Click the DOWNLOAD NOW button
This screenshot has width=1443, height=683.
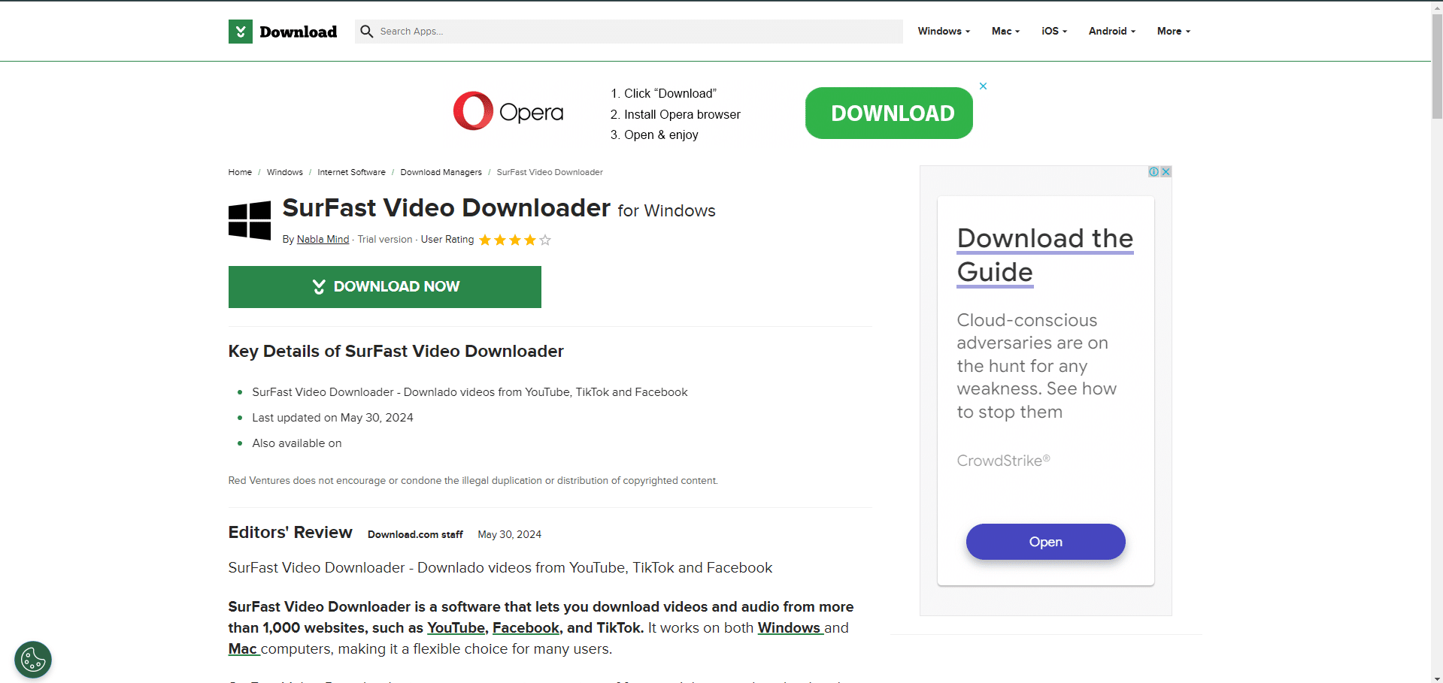[384, 286]
